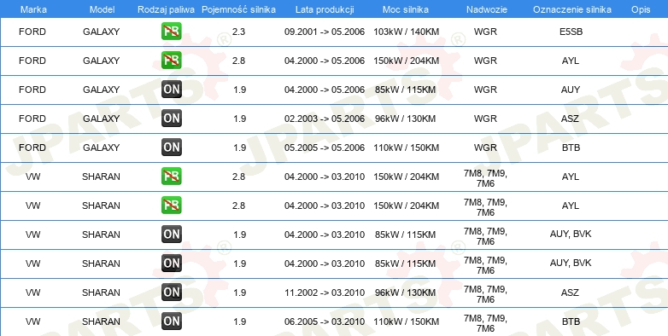Click the diesel ON icon for Galaxy AUY

tap(171, 90)
